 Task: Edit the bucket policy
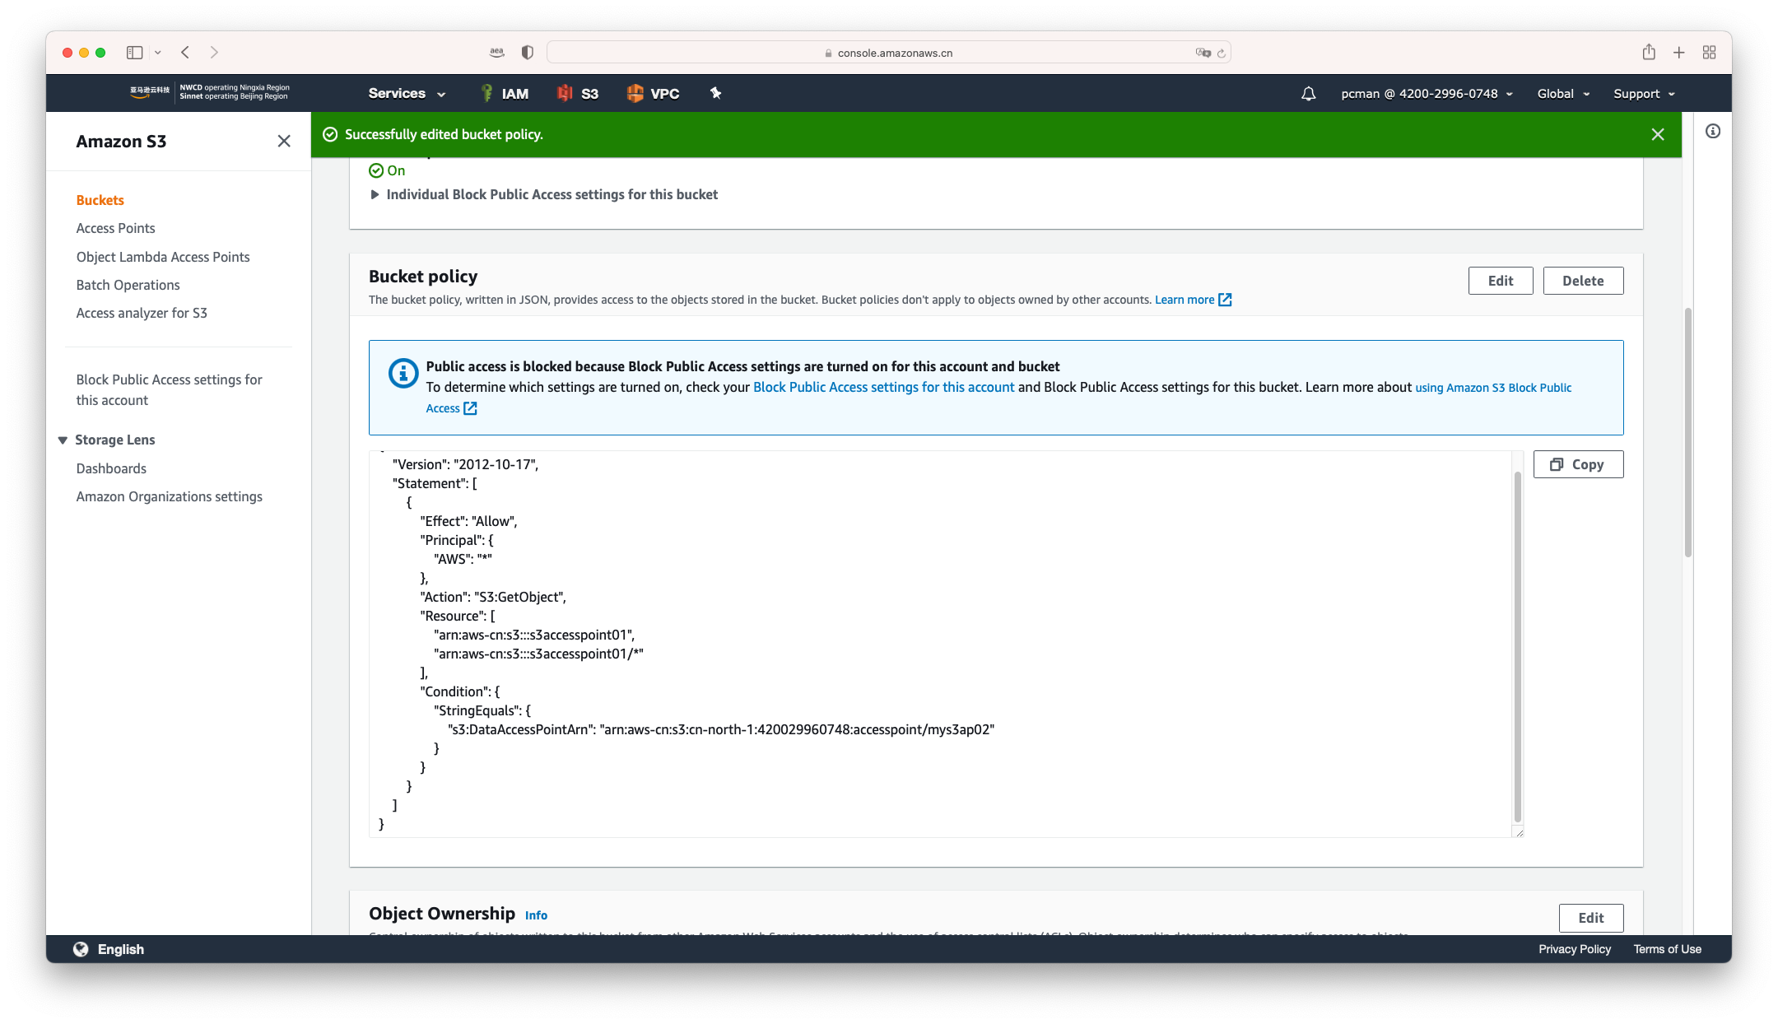[1501, 281]
